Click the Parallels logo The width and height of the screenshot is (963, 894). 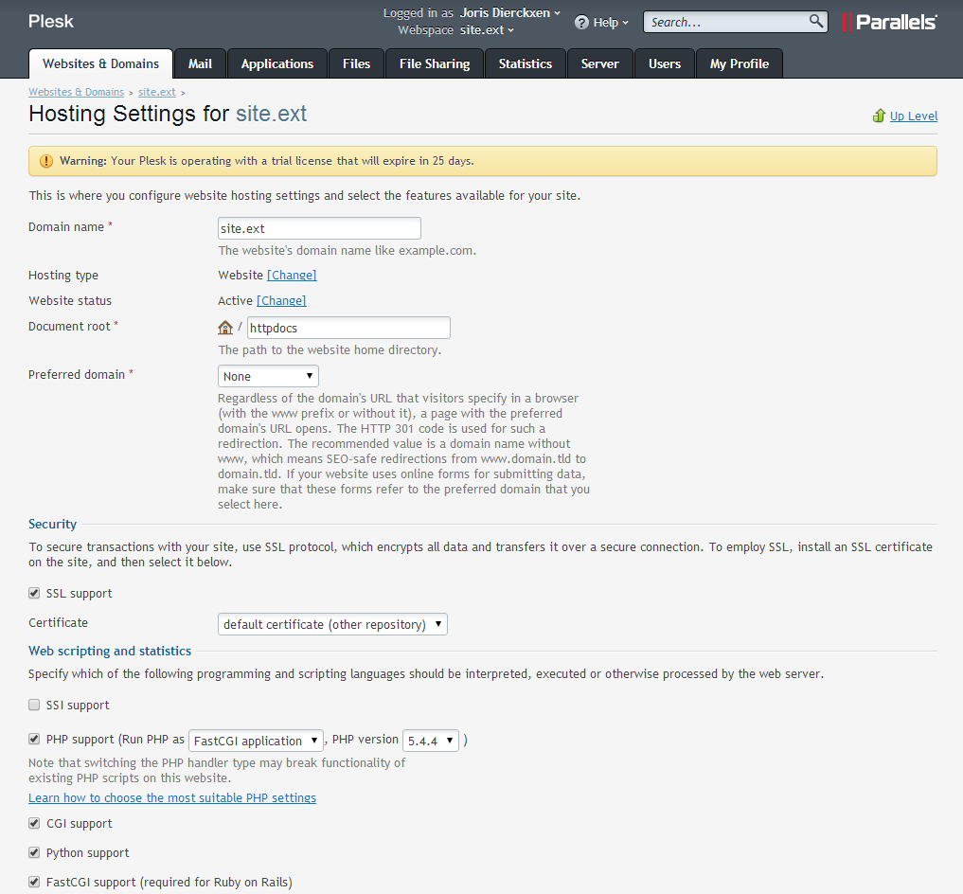pyautogui.click(x=889, y=22)
